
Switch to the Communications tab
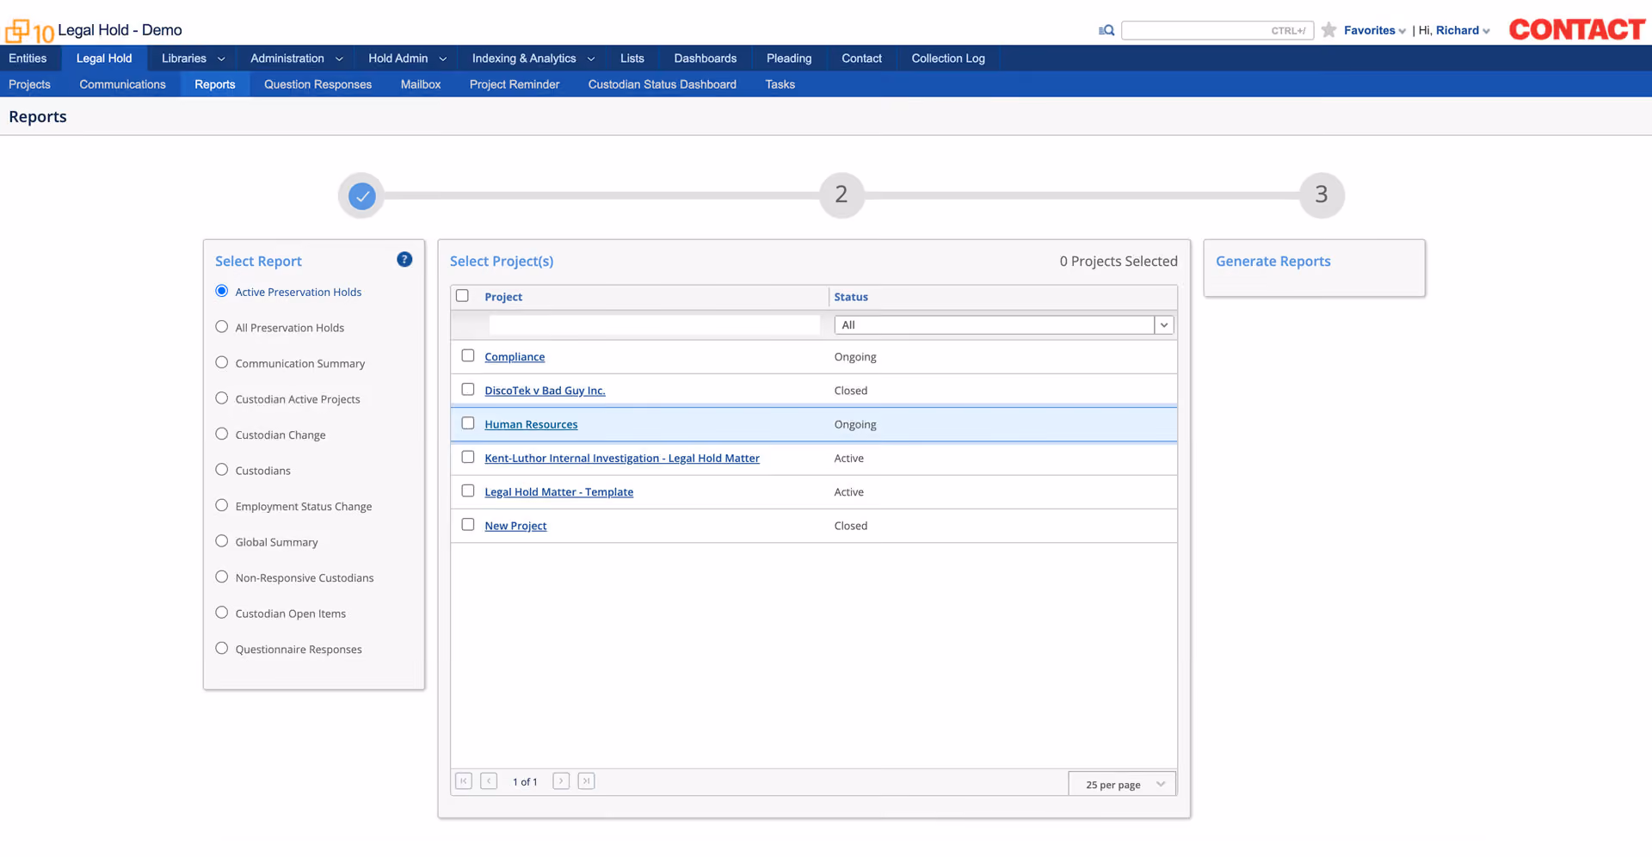point(122,84)
